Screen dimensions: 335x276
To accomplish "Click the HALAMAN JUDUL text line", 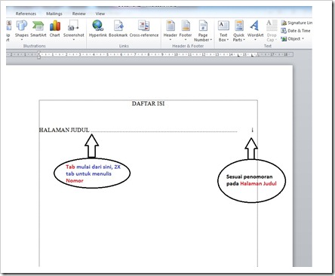I will tap(64, 130).
